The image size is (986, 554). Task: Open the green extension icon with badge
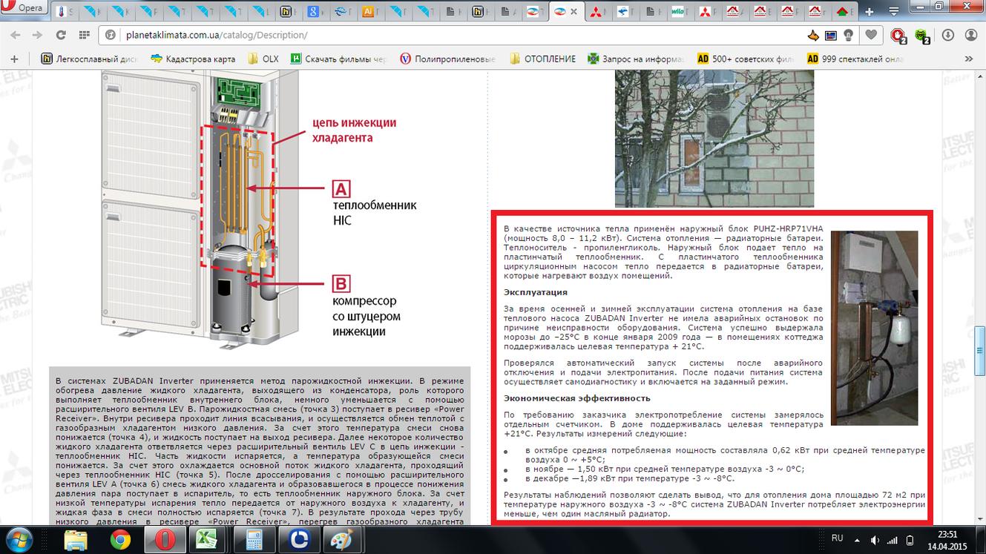click(x=921, y=35)
